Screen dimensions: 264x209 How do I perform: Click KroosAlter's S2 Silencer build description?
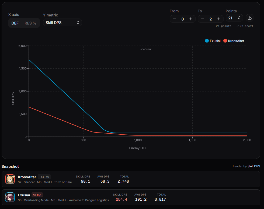[x=45, y=182]
